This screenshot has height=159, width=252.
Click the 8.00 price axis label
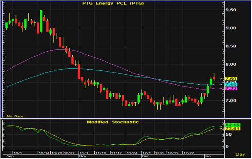click(x=230, y=64)
